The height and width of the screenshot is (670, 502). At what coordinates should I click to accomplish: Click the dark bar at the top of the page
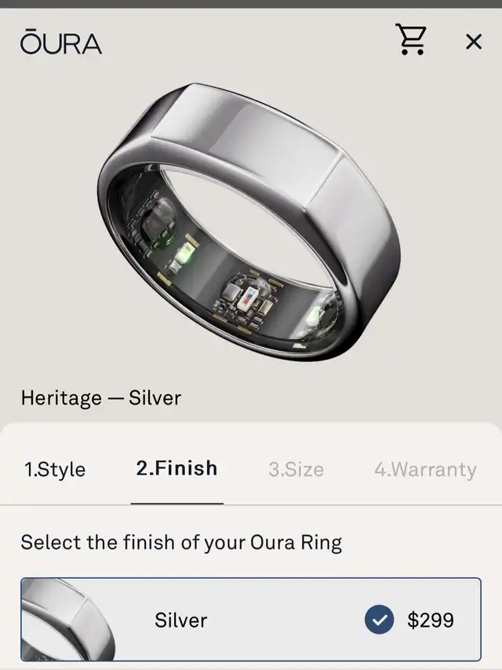coord(251,4)
